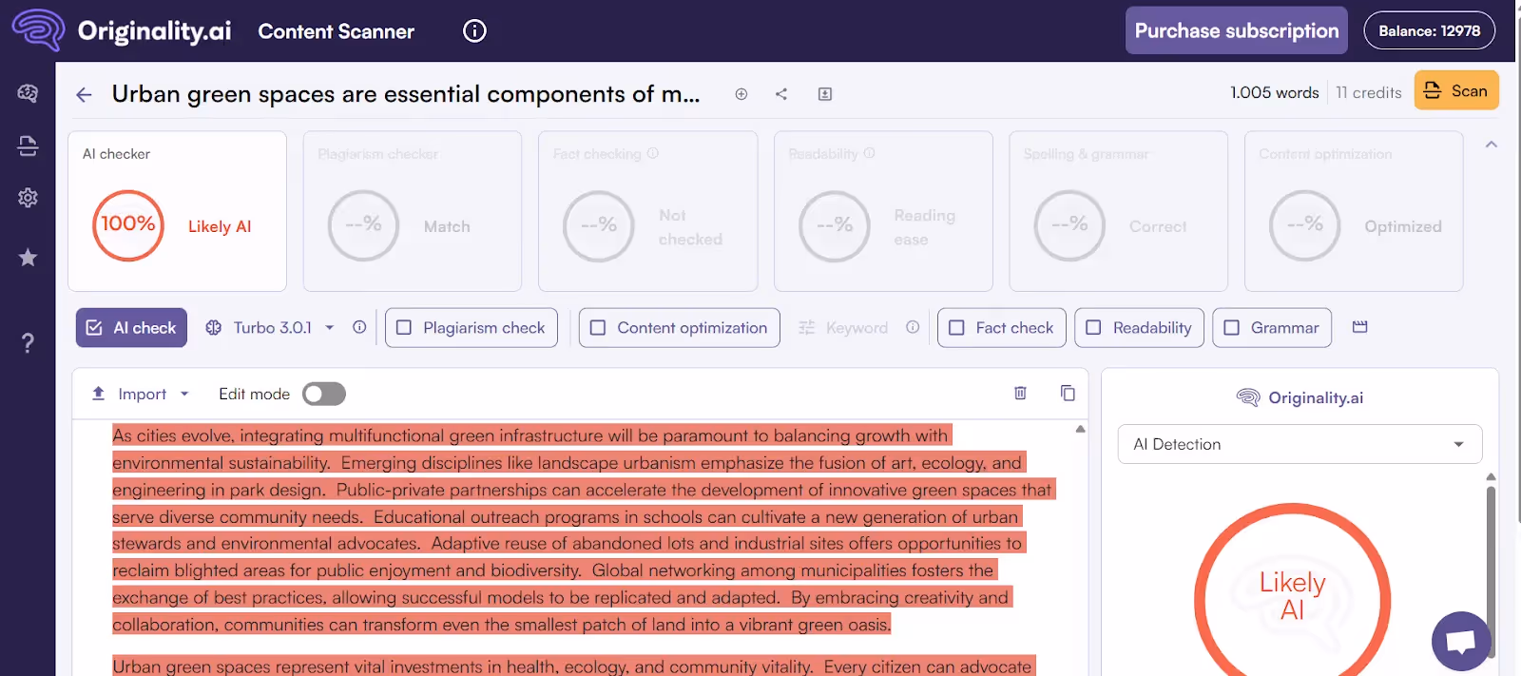1521x676 pixels.
Task: Open the Plagiarism checker card
Action: [413, 211]
